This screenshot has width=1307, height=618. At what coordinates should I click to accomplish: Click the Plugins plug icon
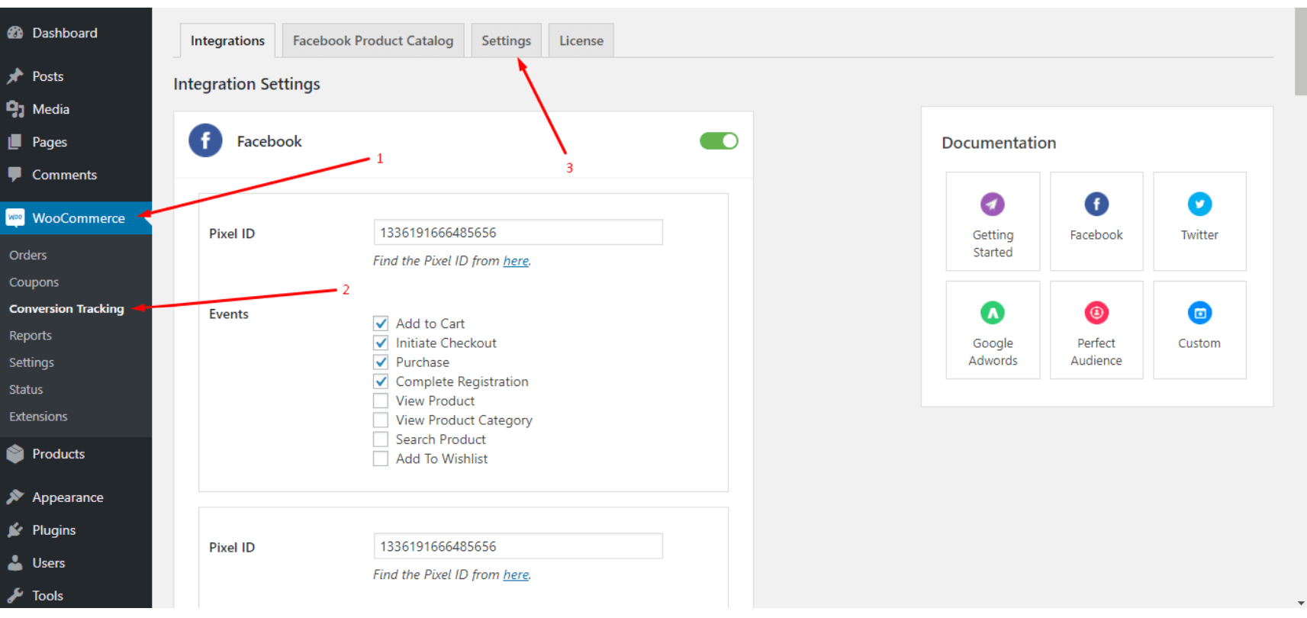click(x=15, y=530)
